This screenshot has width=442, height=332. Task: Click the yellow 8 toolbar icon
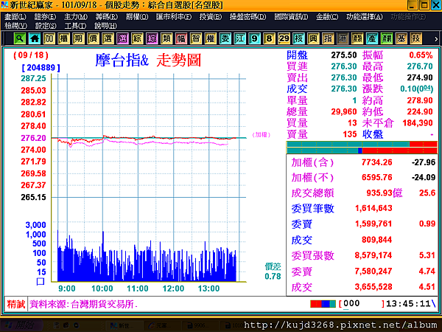[x=269, y=38]
